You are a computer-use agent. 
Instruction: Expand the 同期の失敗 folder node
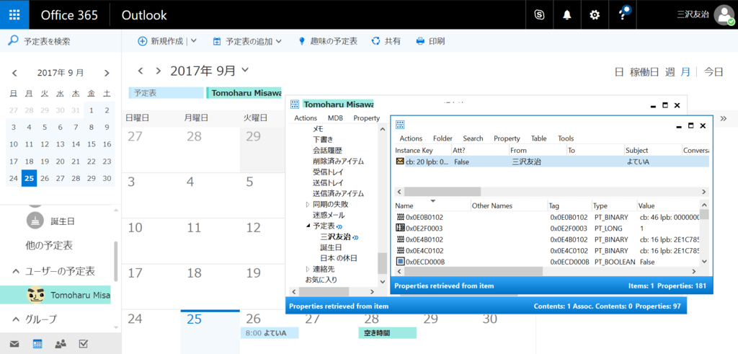tap(308, 205)
